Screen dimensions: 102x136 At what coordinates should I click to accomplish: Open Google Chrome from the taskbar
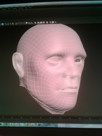[x=28, y=125]
